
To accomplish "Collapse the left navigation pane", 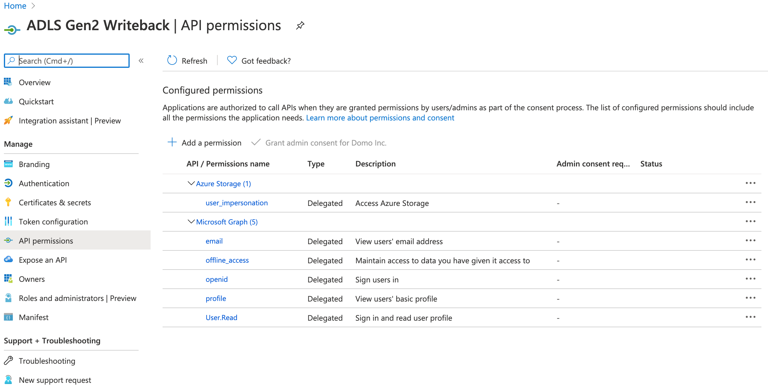I will coord(141,61).
